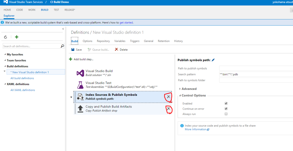The image size is (293, 151).
Task: Click the Definitions breadcrumb
Action: [80, 32]
